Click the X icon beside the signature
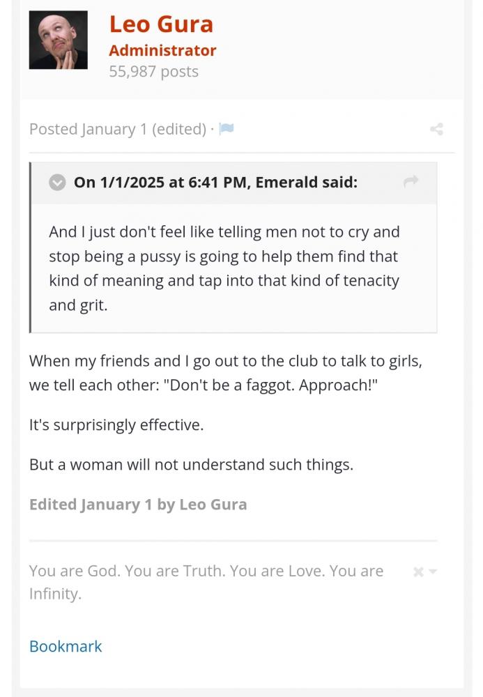Viewport: 483px width, 697px height. point(418,572)
